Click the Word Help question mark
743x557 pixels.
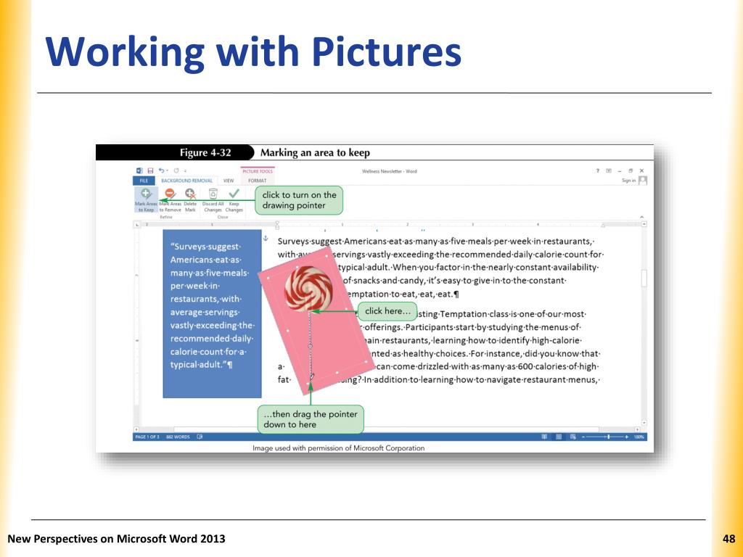pyautogui.click(x=598, y=170)
